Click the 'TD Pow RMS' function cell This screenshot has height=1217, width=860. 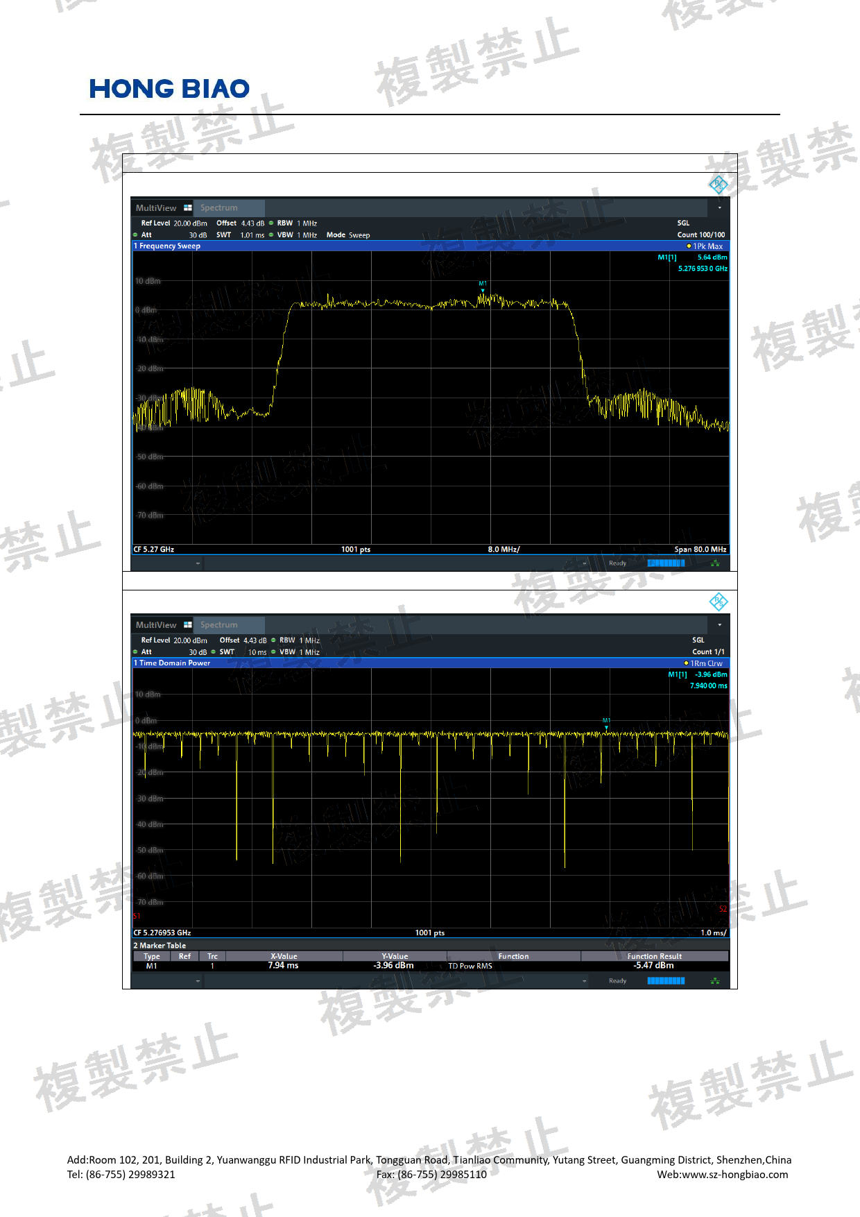tap(470, 966)
